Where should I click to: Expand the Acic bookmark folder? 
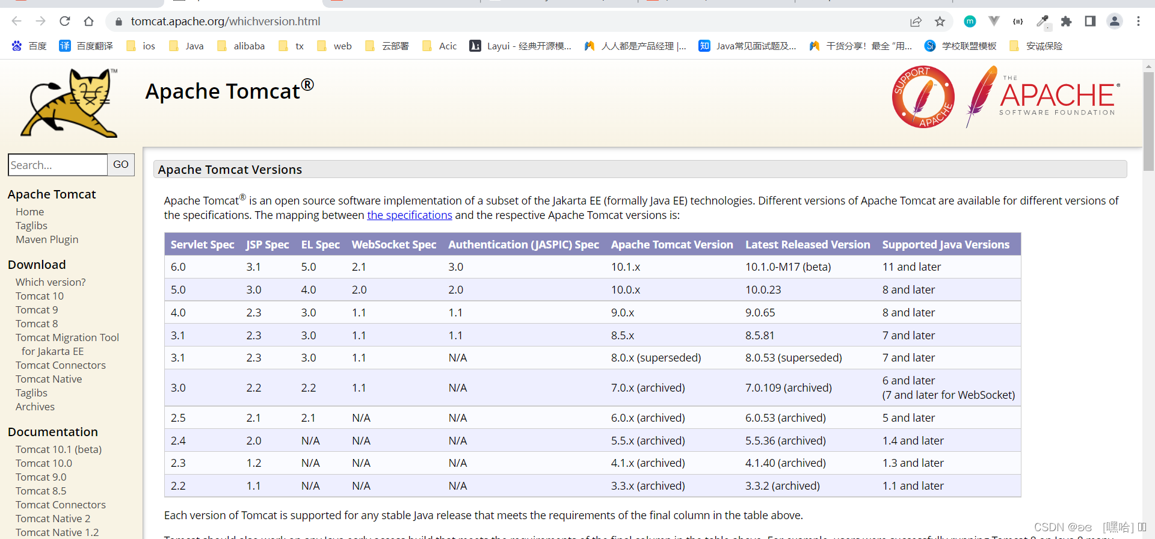click(440, 46)
